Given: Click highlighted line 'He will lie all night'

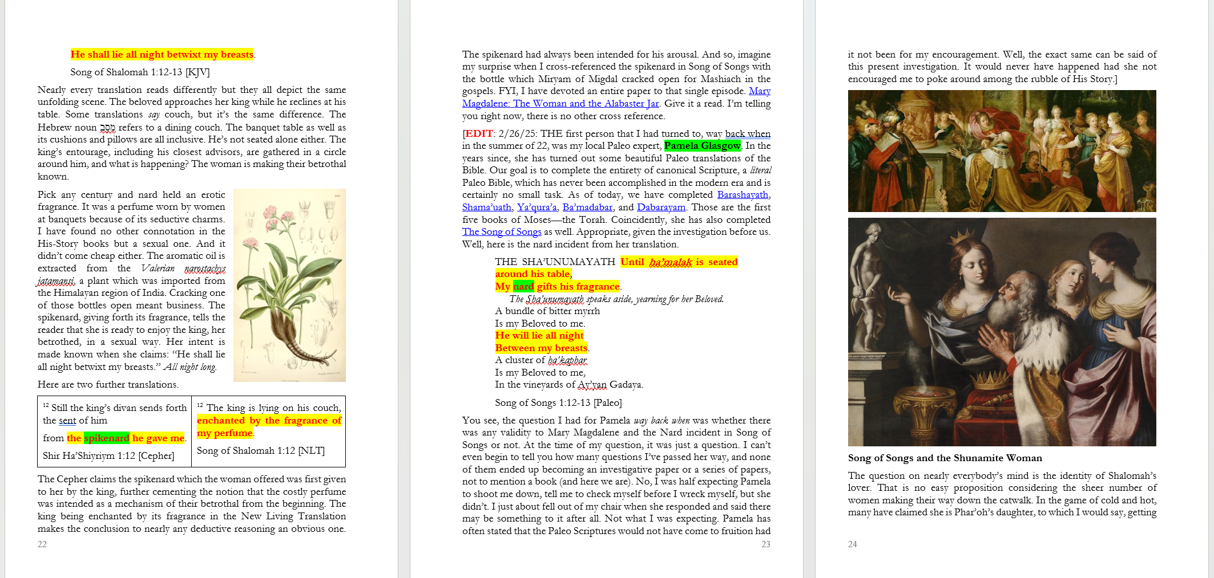Looking at the screenshot, I should 539,336.
